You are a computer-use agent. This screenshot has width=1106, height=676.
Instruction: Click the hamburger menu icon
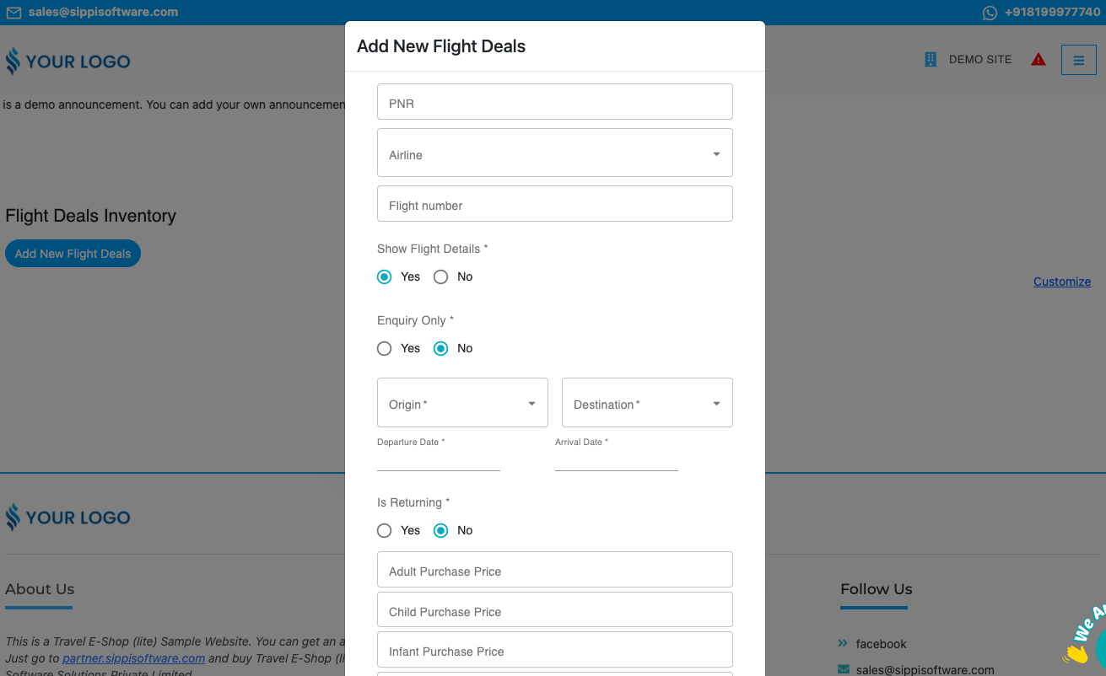pos(1078,60)
